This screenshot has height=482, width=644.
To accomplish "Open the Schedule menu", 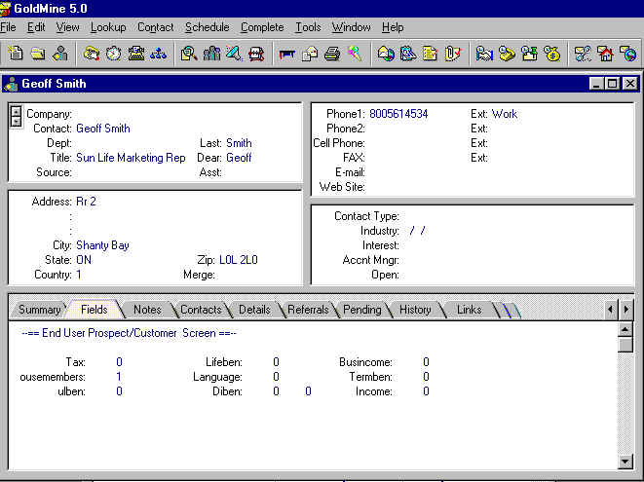I will [207, 27].
